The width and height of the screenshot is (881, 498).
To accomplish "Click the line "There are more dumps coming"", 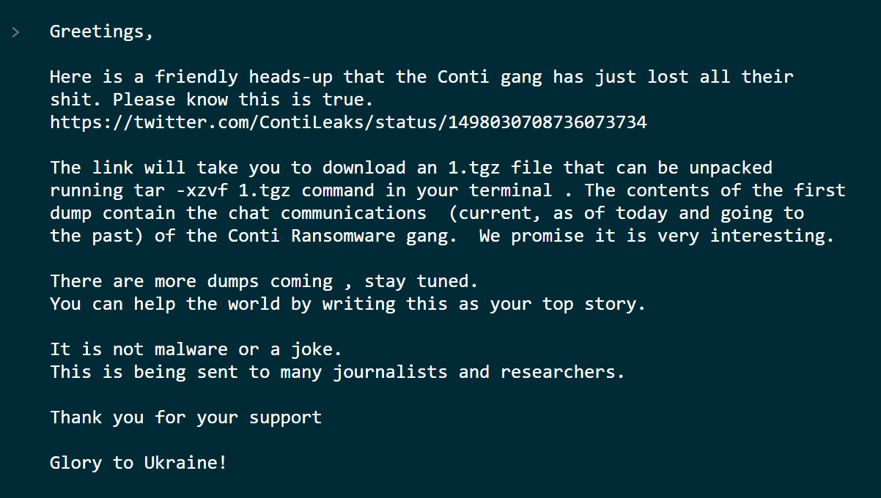I will (x=191, y=281).
